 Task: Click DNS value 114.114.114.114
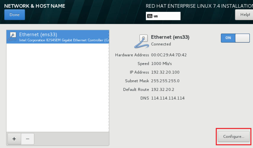(168, 98)
